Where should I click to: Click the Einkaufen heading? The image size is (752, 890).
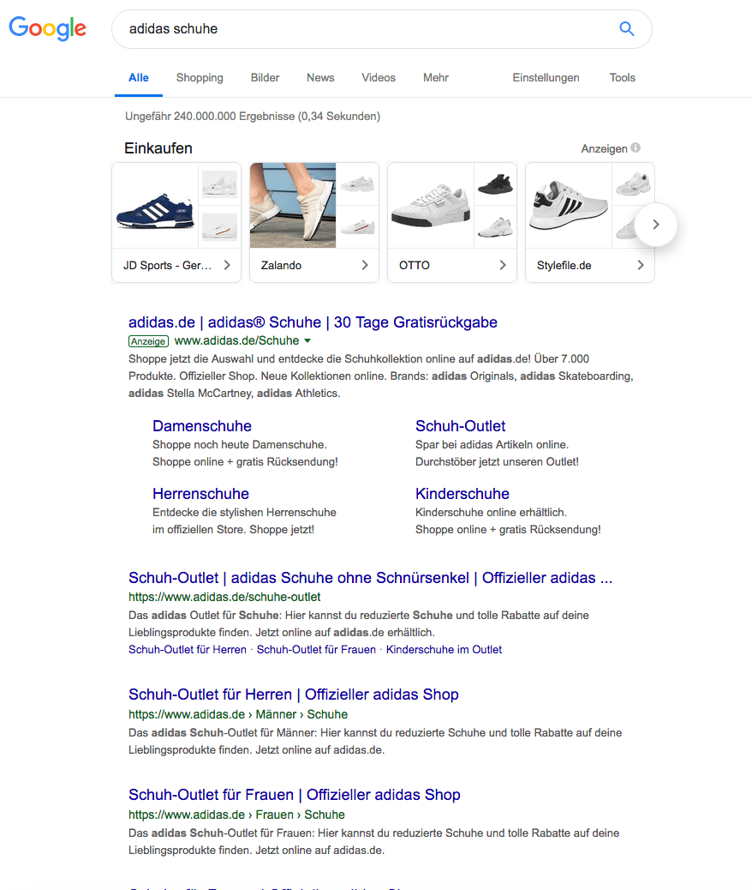(x=158, y=148)
